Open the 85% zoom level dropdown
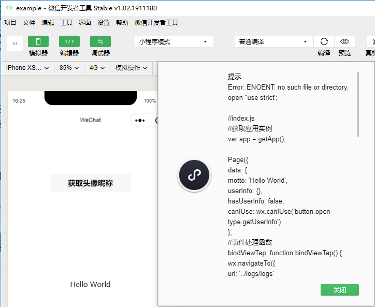Viewport: 375px width, 307px height. click(x=69, y=68)
